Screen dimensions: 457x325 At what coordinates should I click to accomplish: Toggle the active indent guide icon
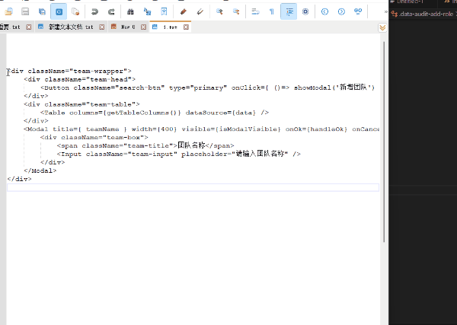click(289, 11)
